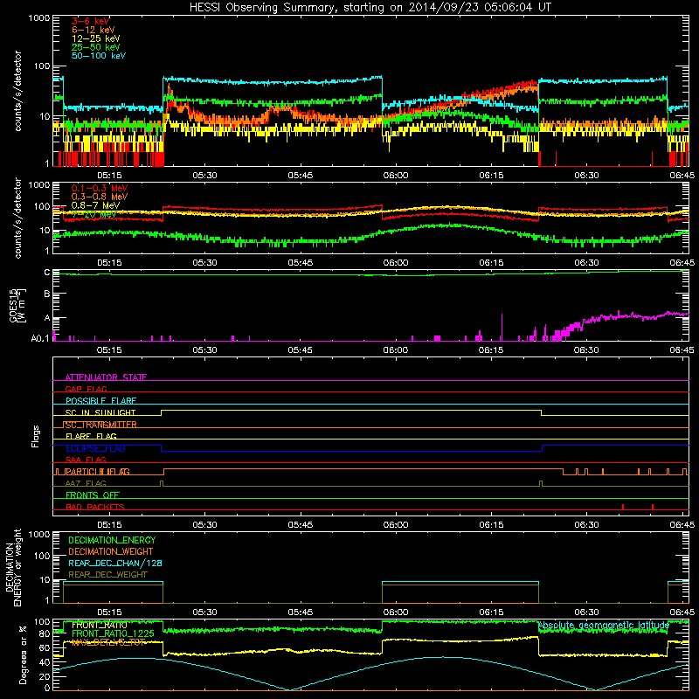Click the 40 tick label on Degrees axis
The height and width of the screenshot is (699, 699).
45,662
